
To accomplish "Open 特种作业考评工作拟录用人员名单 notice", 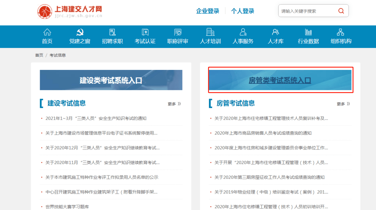I will pos(102,177).
